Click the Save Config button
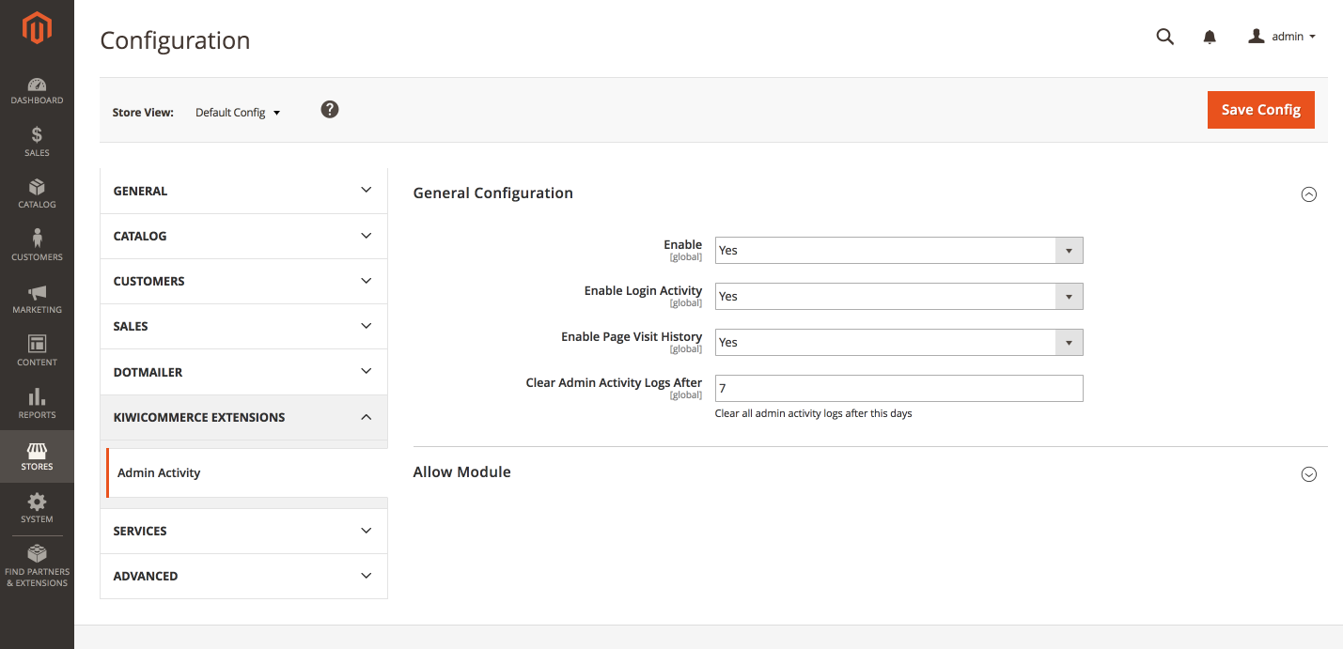 [x=1260, y=110]
